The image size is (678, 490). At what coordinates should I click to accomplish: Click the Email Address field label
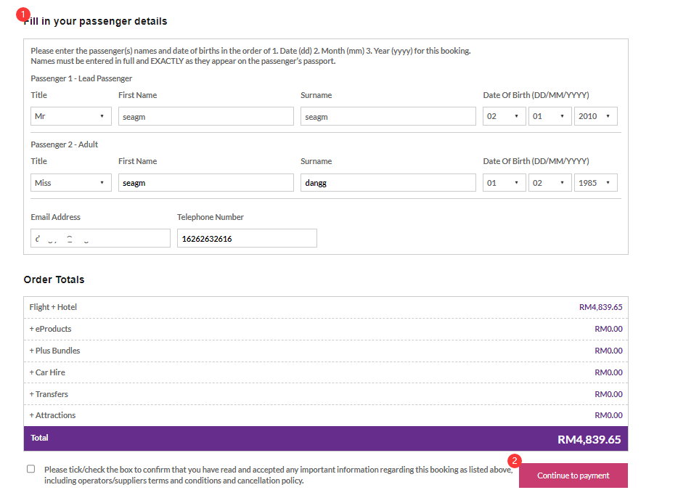tap(55, 217)
